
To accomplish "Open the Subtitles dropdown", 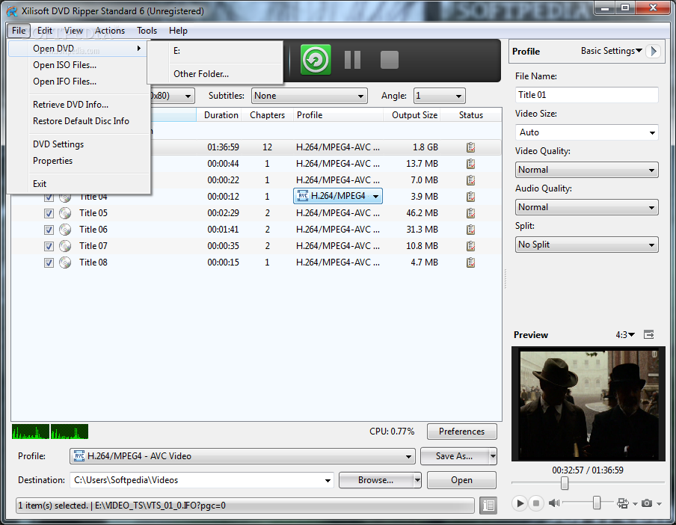I will tap(309, 96).
